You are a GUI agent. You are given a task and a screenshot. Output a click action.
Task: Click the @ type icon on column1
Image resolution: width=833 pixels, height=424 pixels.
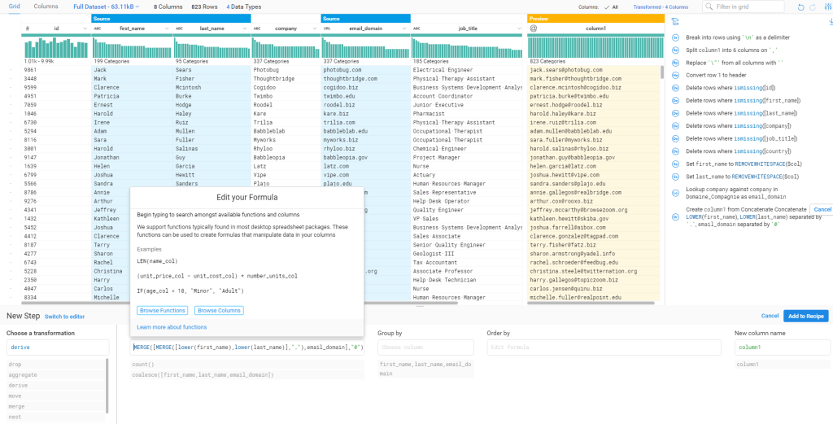[534, 28]
